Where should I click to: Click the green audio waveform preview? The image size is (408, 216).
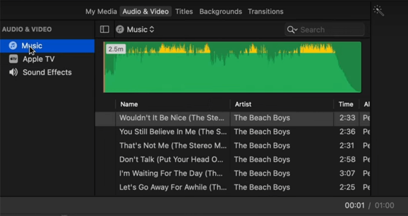233,67
